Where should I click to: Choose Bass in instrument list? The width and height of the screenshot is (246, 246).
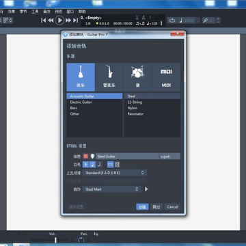point(94,108)
